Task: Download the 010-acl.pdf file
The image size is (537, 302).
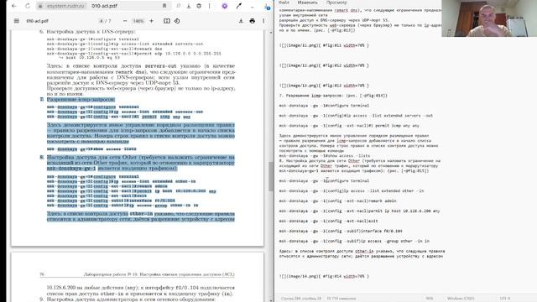Action: coord(241,21)
